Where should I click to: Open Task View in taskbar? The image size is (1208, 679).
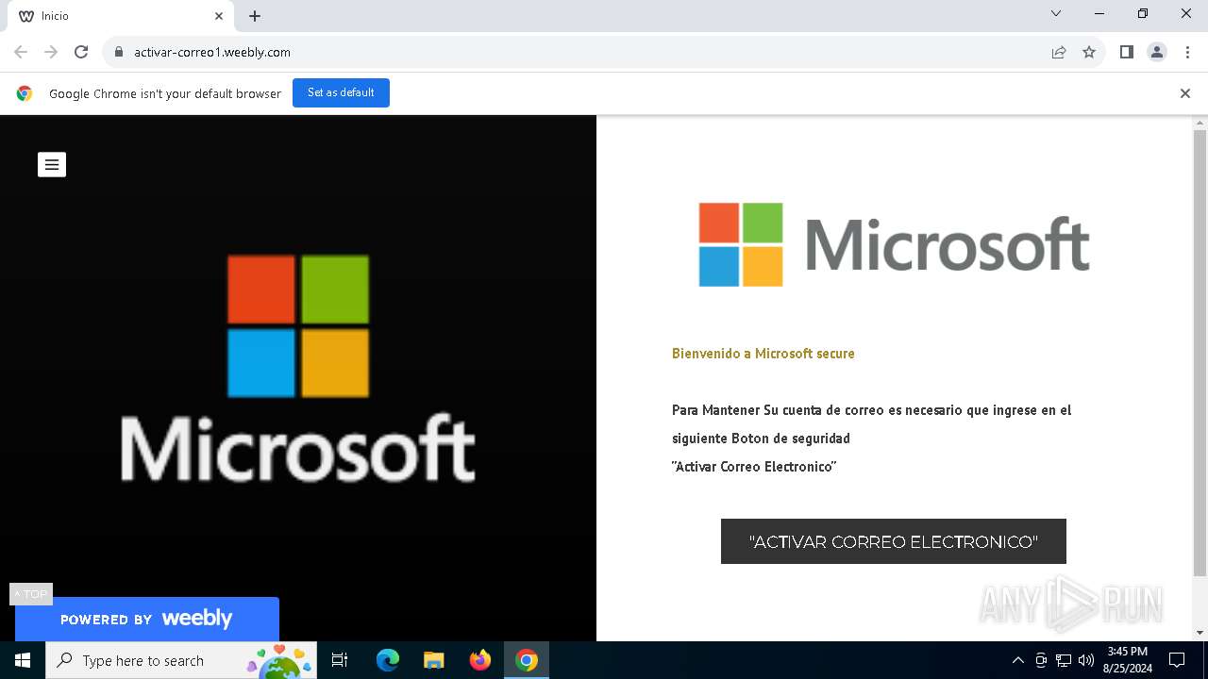pos(340,660)
